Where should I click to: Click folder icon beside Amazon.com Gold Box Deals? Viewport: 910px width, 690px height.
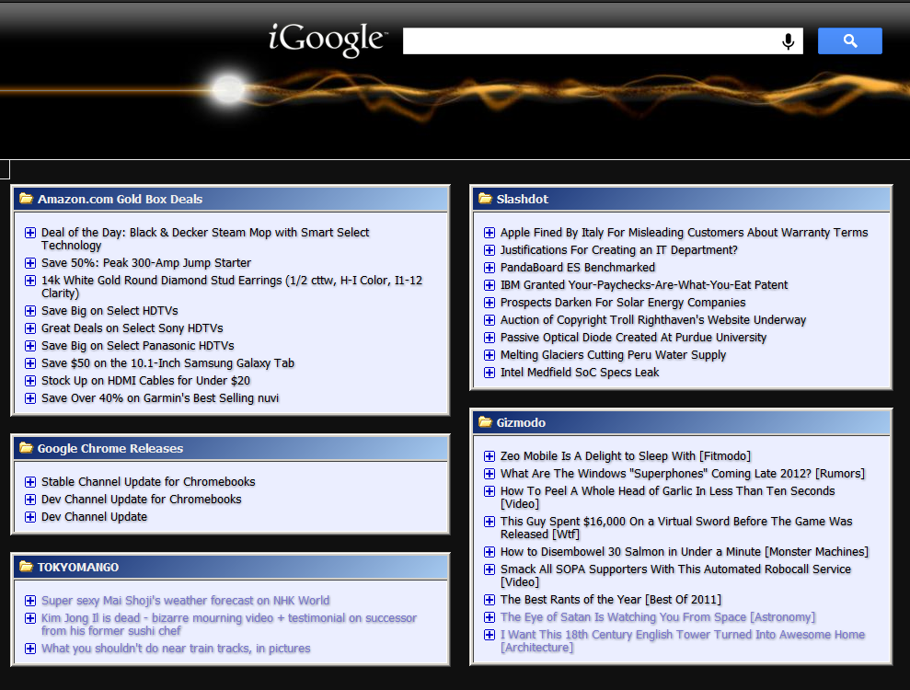coord(26,199)
